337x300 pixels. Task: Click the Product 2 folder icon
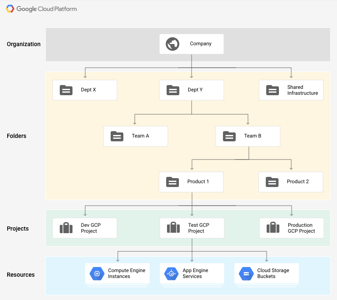coord(272,182)
